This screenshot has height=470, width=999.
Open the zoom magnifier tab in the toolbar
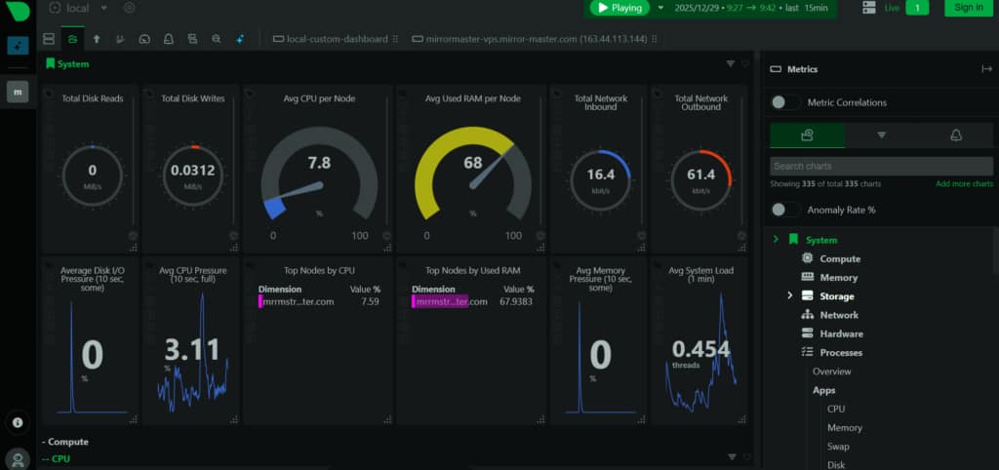tap(217, 39)
